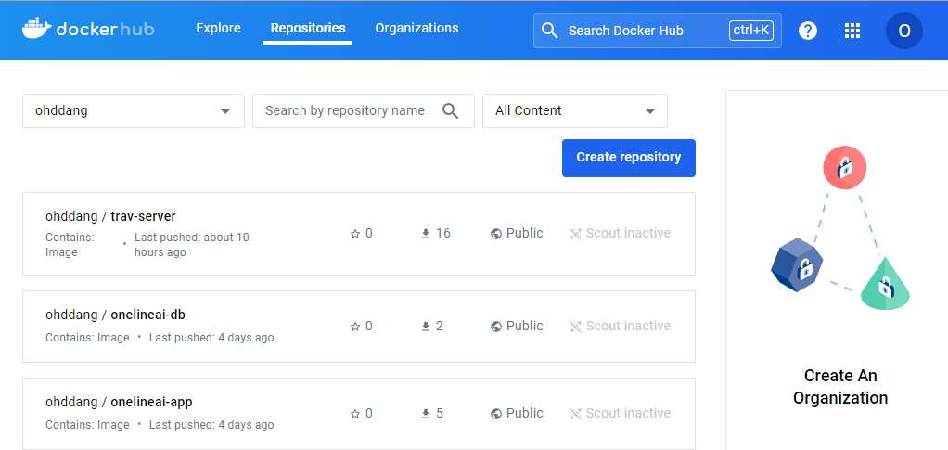Focus the Search Docker Hub field
The image size is (948, 450).
tap(657, 31)
